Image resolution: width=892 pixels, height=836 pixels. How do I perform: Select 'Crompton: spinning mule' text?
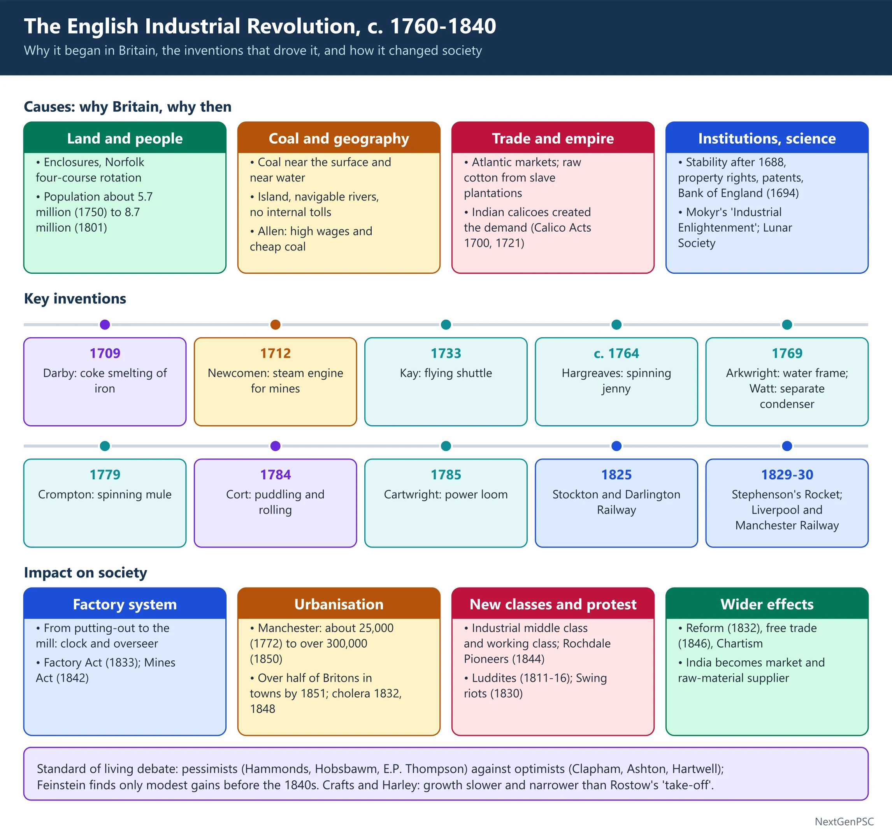tap(105, 495)
